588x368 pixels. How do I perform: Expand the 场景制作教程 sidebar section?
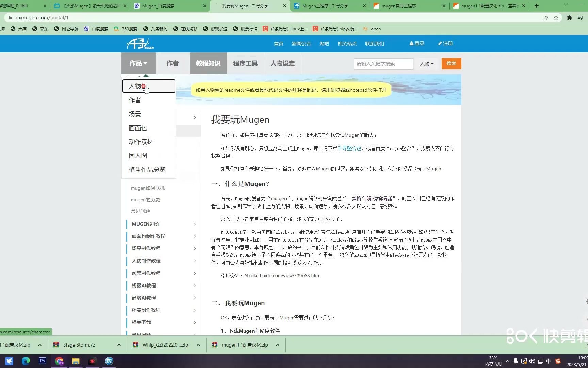163,248
